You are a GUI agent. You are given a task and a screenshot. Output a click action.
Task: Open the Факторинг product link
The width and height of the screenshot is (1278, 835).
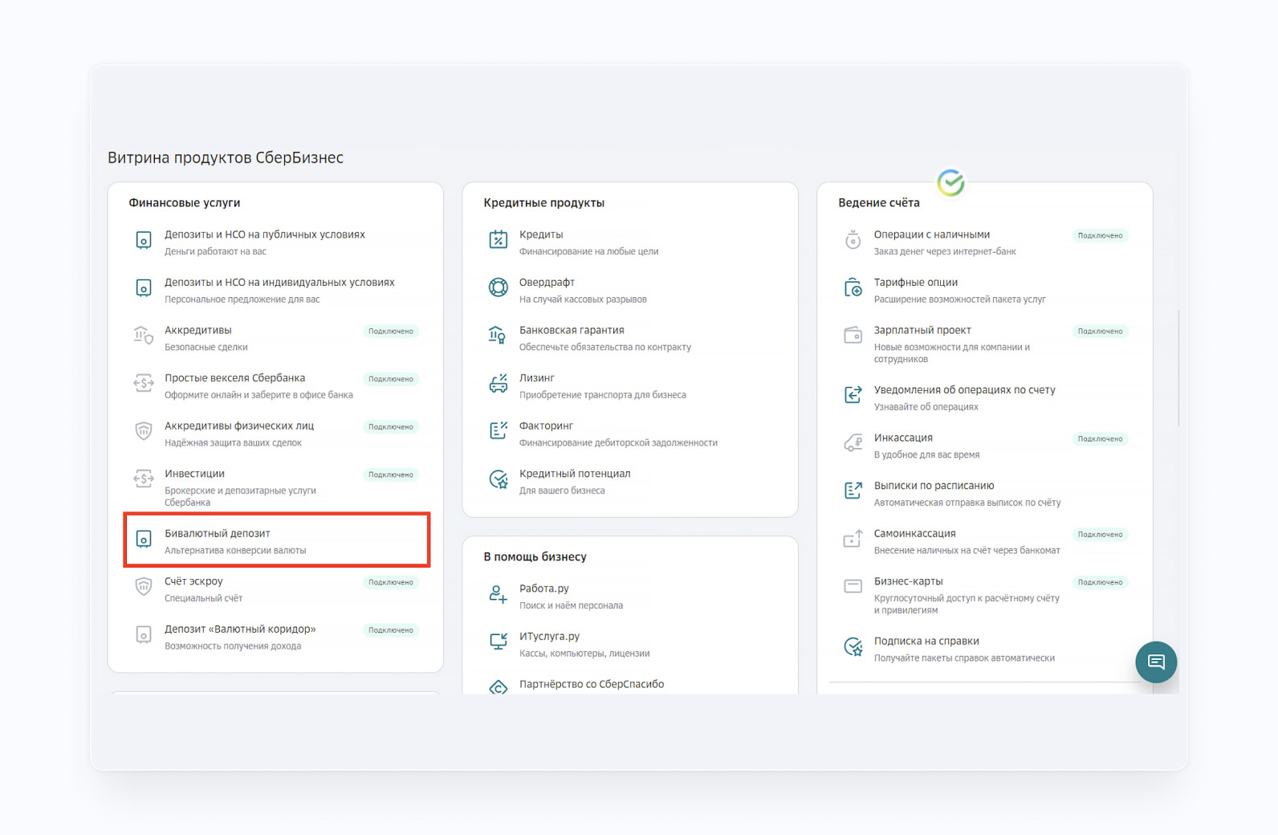tap(546, 426)
